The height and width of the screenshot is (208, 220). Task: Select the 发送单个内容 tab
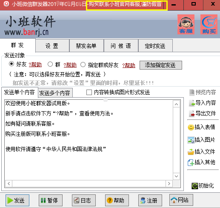tap(20, 92)
